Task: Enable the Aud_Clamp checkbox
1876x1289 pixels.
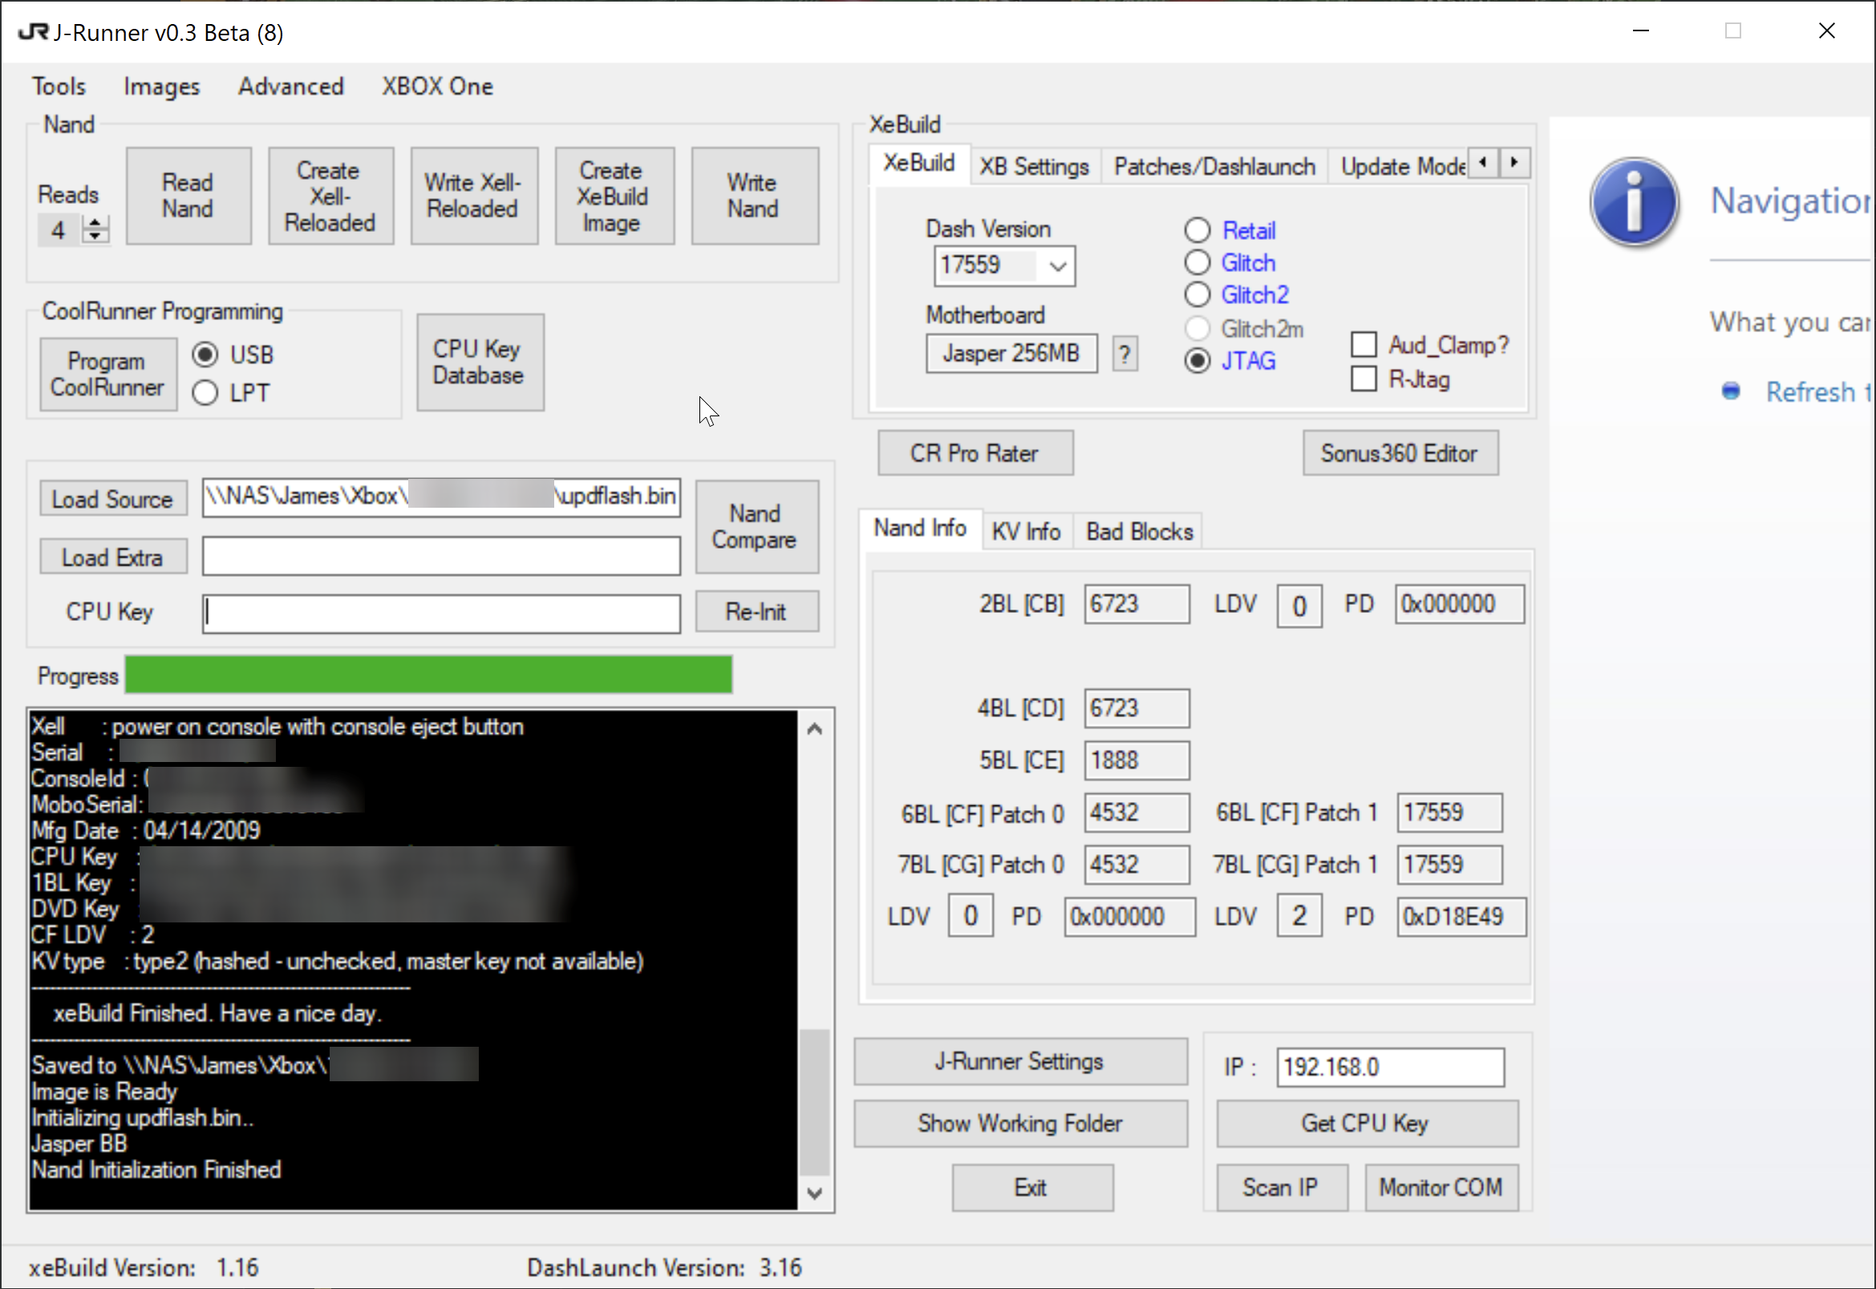Action: pyautogui.click(x=1363, y=344)
